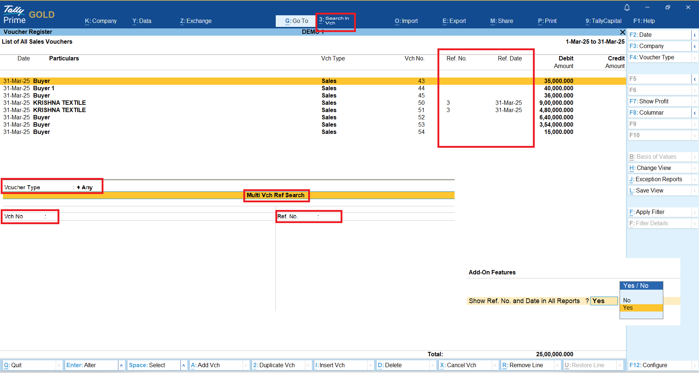The height and width of the screenshot is (373, 699).
Task: Expand the F8 Columnar side arrow
Action: coord(695,113)
